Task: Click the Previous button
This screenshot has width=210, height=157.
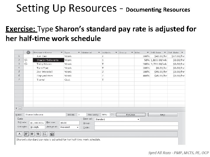Action: pos(131,115)
